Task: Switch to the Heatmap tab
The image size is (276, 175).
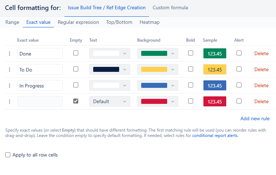Action: (149, 22)
